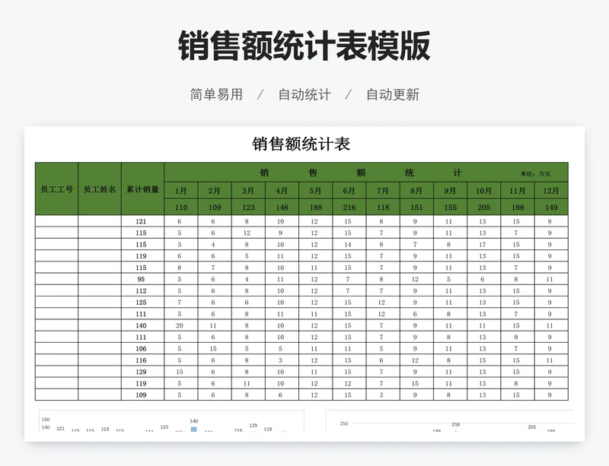This screenshot has height=466, width=609.
Task: Click the 单位：万元 unit note
Action: click(536, 174)
